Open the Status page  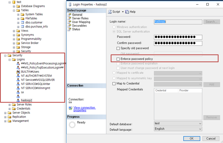76,29
